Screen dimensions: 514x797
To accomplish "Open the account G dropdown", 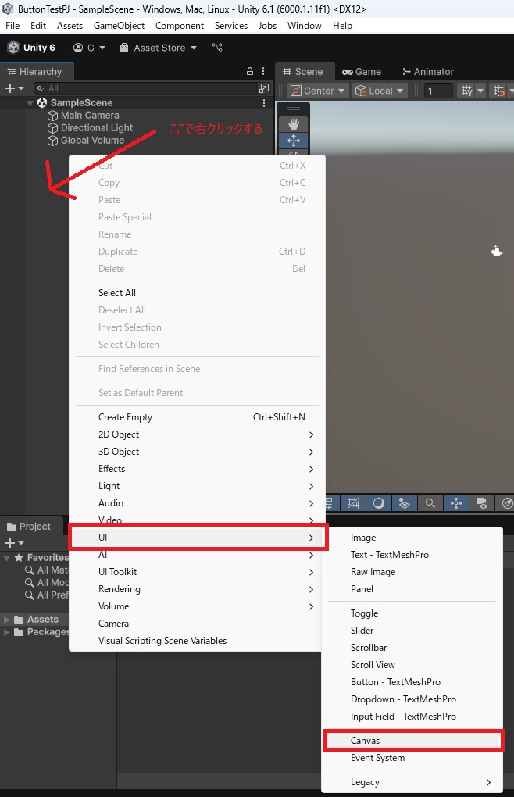I will tap(89, 48).
